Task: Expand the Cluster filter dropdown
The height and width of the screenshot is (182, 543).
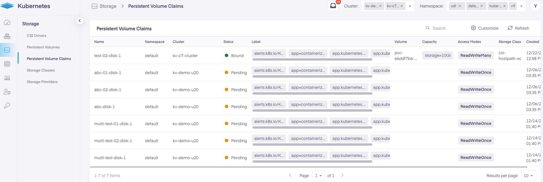Action: coord(410,6)
